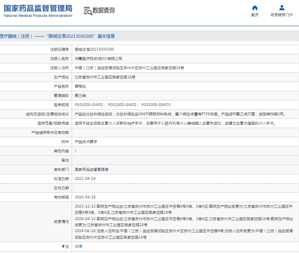Screen dimensions: 299x253
Task: Click the 备注 field label
Action: (x=65, y=160)
